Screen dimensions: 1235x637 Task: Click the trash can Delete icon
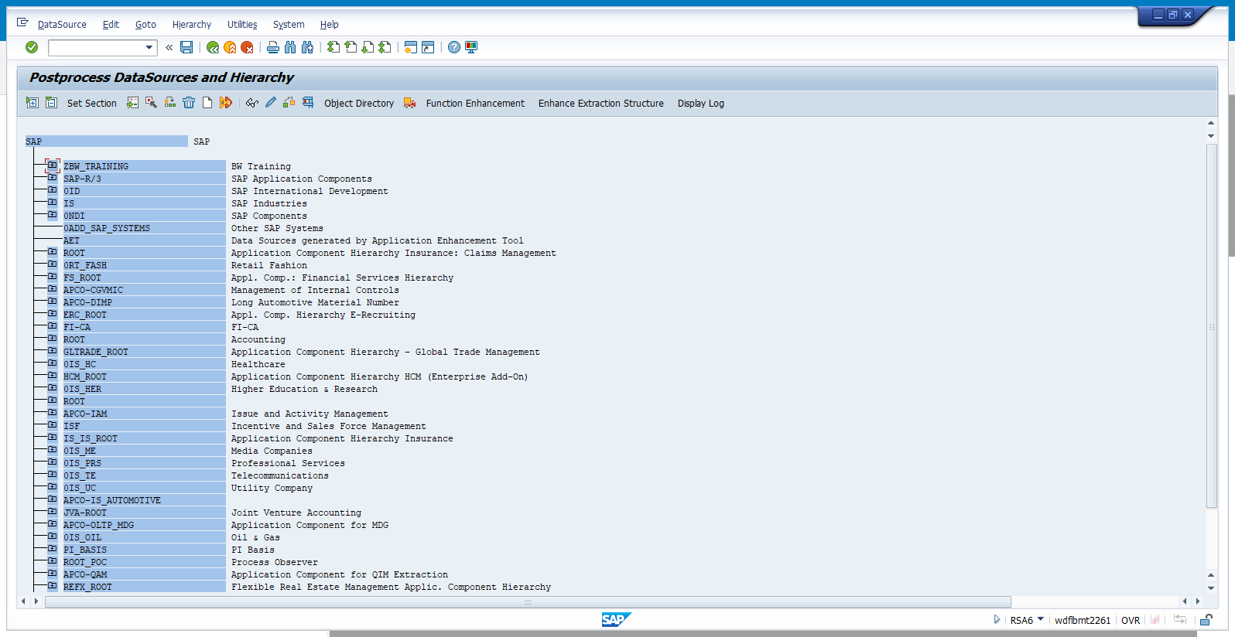189,103
